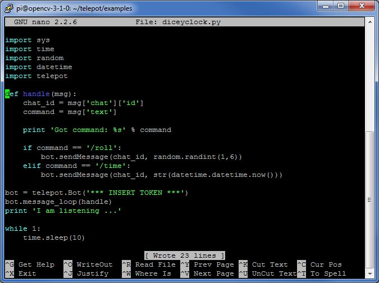Click the 'Got command: %s' print line

click(x=97, y=130)
